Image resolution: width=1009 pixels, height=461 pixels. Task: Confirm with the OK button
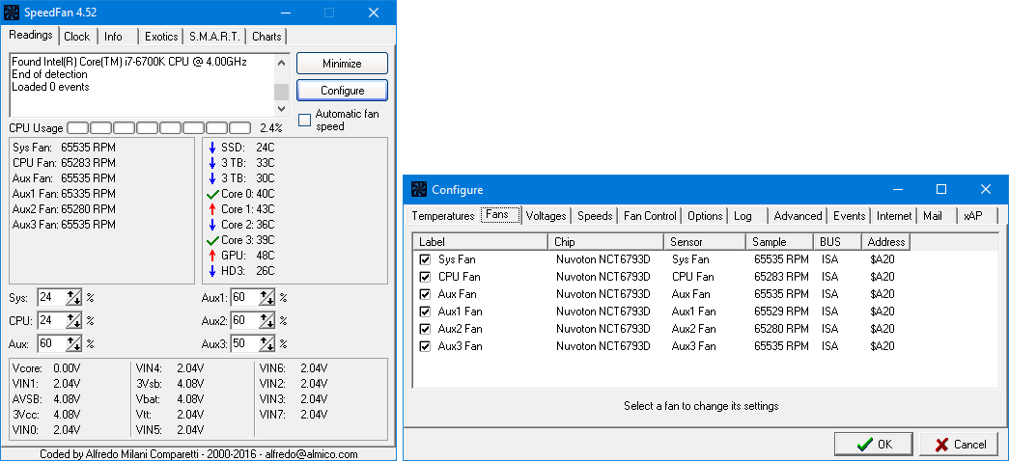[x=874, y=445]
